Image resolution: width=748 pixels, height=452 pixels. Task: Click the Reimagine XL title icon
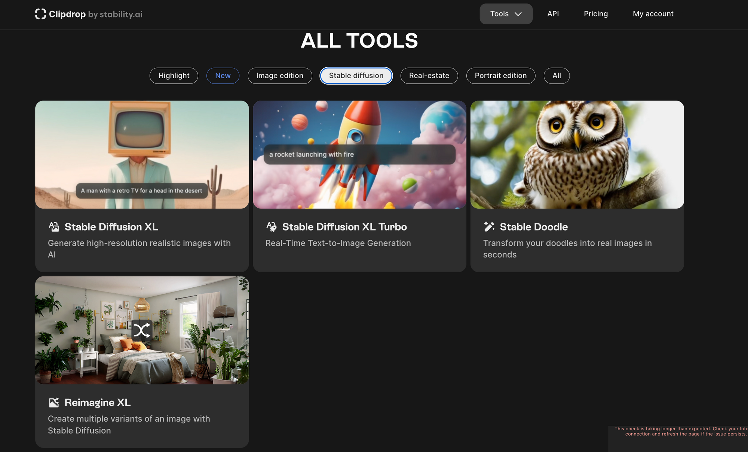pyautogui.click(x=54, y=403)
